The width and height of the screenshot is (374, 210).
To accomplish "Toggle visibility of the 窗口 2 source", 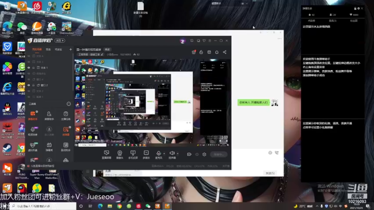I will point(29,85).
